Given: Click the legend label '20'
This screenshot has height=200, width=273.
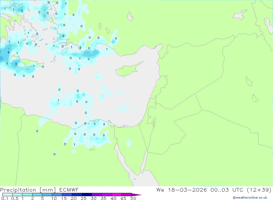Looking at the screenshot, I should pos(74,198).
